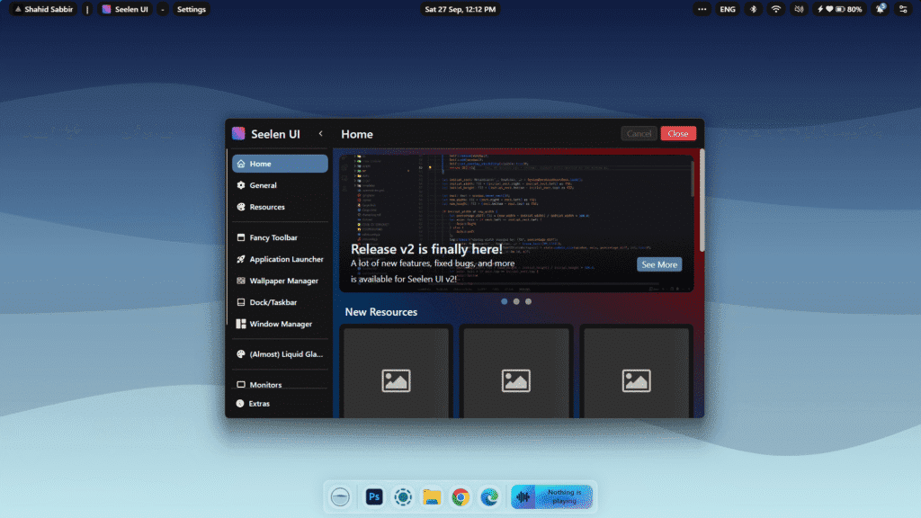This screenshot has height=518, width=921.
Task: Open the Home page in sidebar
Action: pyautogui.click(x=280, y=164)
